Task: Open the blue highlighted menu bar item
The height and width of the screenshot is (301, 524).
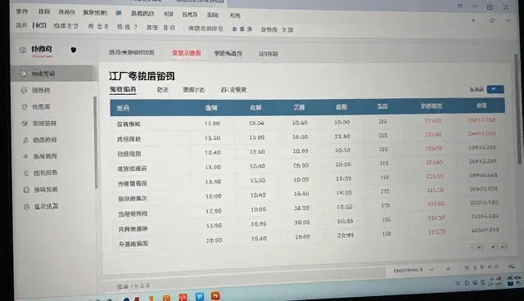Action: 119,13
